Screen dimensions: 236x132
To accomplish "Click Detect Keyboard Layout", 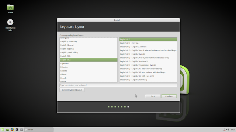I will tap(72, 90).
